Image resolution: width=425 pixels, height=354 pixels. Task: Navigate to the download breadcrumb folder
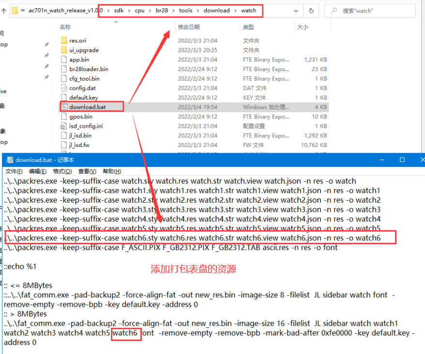[216, 11]
